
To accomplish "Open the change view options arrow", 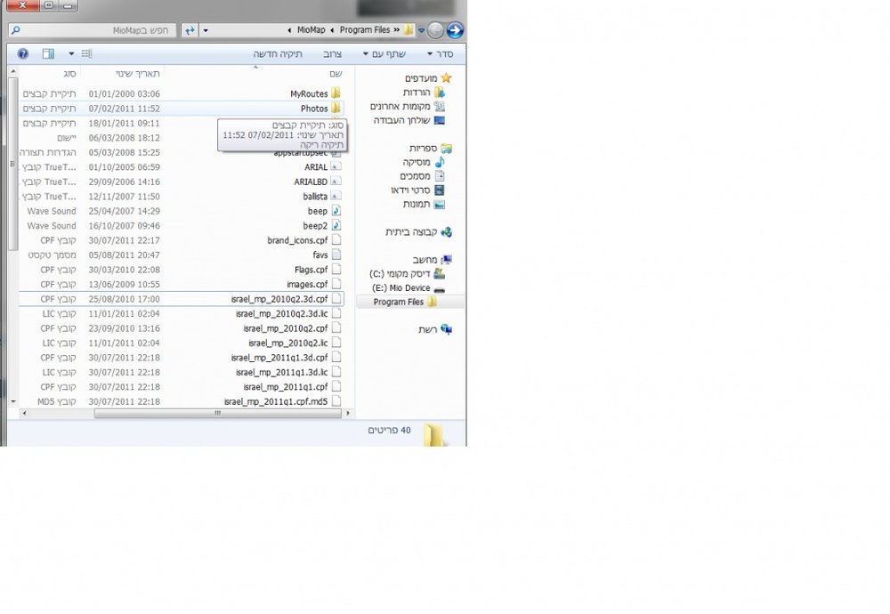I will point(71,54).
